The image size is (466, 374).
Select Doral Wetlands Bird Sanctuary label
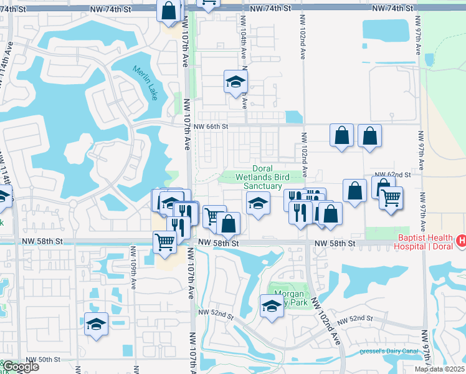[262, 177]
